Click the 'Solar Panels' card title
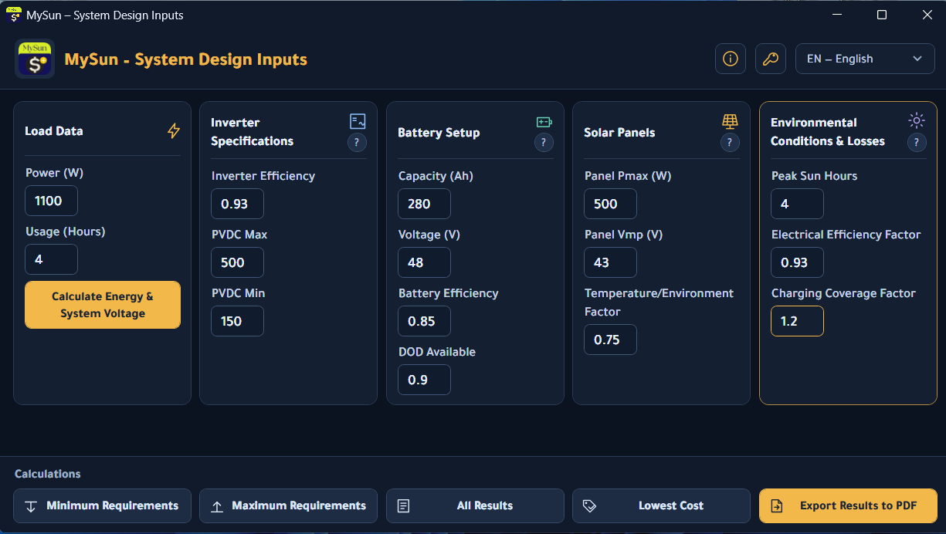946x534 pixels. tap(619, 133)
